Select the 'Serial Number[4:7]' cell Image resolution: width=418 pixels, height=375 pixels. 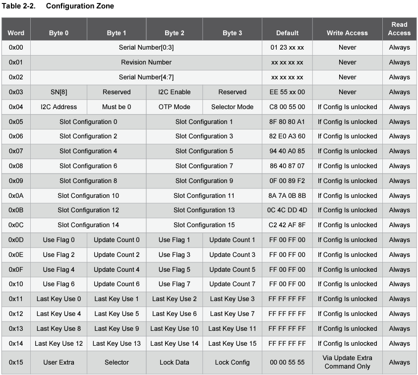pyautogui.click(x=146, y=77)
